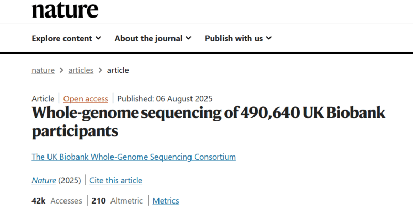
Task: Open the About the journal menu
Action: [153, 38]
